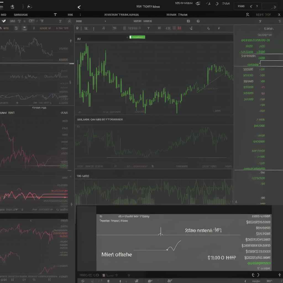
Task: Click the anchor icon in the chart toolbar
Action: click(x=191, y=28)
